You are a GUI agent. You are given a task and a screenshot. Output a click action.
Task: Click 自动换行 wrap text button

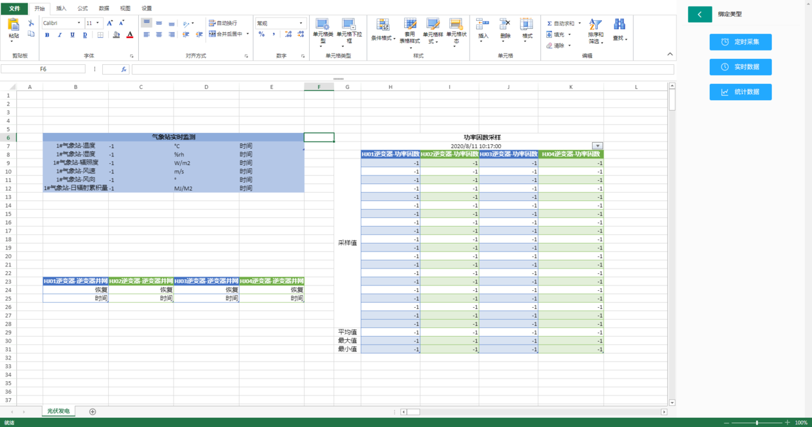pyautogui.click(x=223, y=23)
